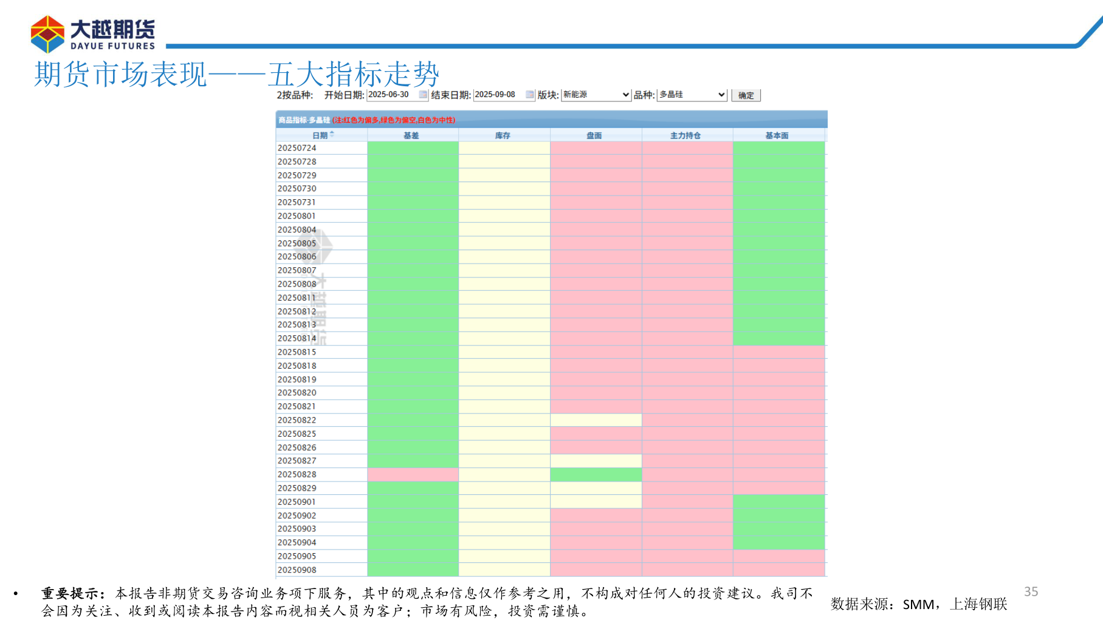Click the 基差 column header
Screen dimensions: 1103x620
tap(412, 135)
